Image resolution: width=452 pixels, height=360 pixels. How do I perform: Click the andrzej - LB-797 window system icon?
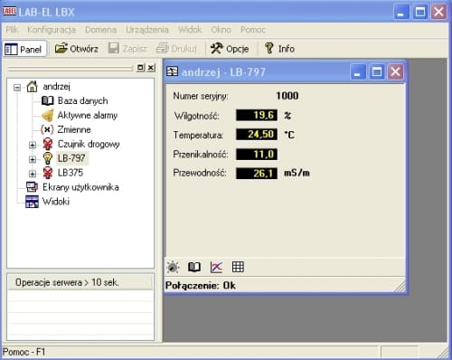click(x=173, y=71)
